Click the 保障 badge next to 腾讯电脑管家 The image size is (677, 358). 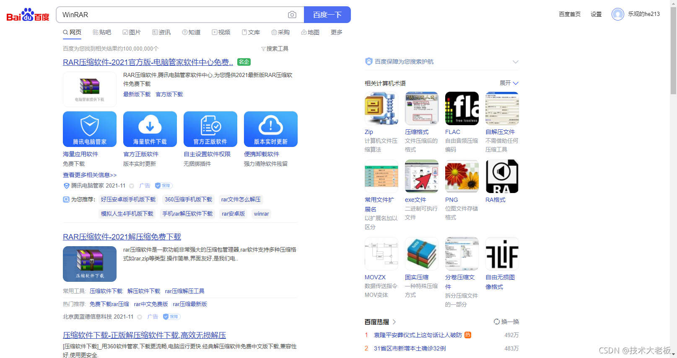[163, 185]
